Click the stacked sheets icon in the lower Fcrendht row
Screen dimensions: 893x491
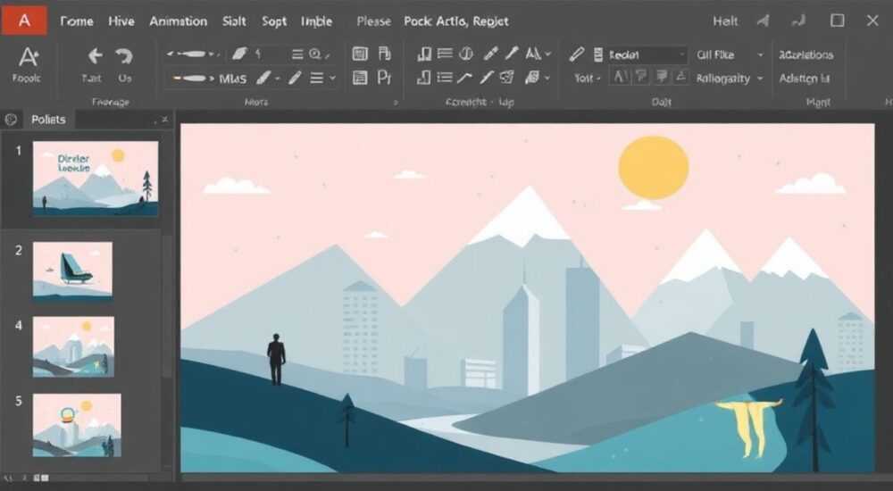point(532,78)
